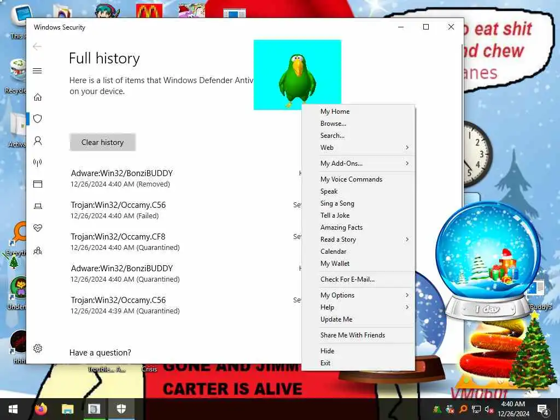The width and height of the screenshot is (560, 420).
Task: Open Calendar from the context menu
Action: click(x=358, y=252)
